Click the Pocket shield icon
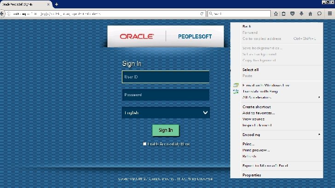The width and height of the screenshot is (335, 188). [x=293, y=13]
